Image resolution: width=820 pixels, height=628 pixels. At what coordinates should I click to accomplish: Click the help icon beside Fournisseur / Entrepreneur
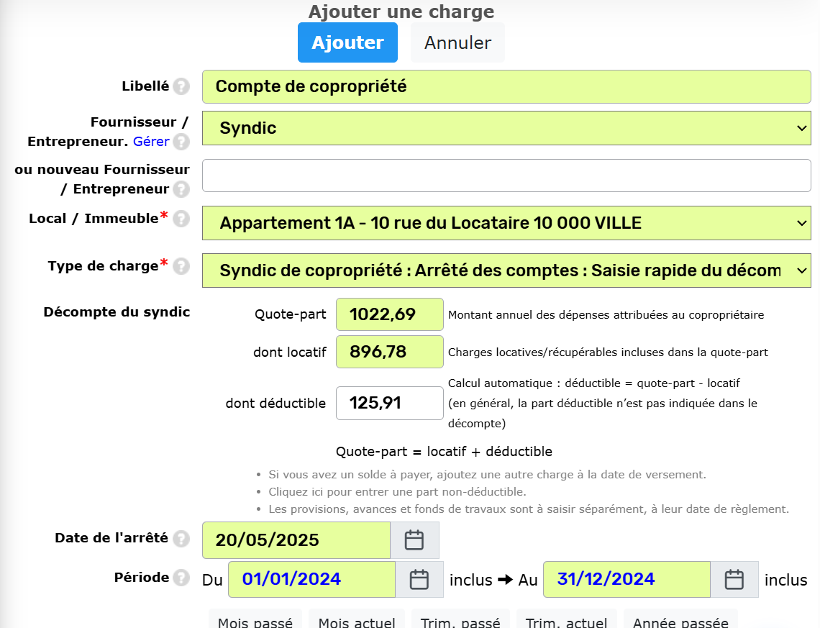182,142
